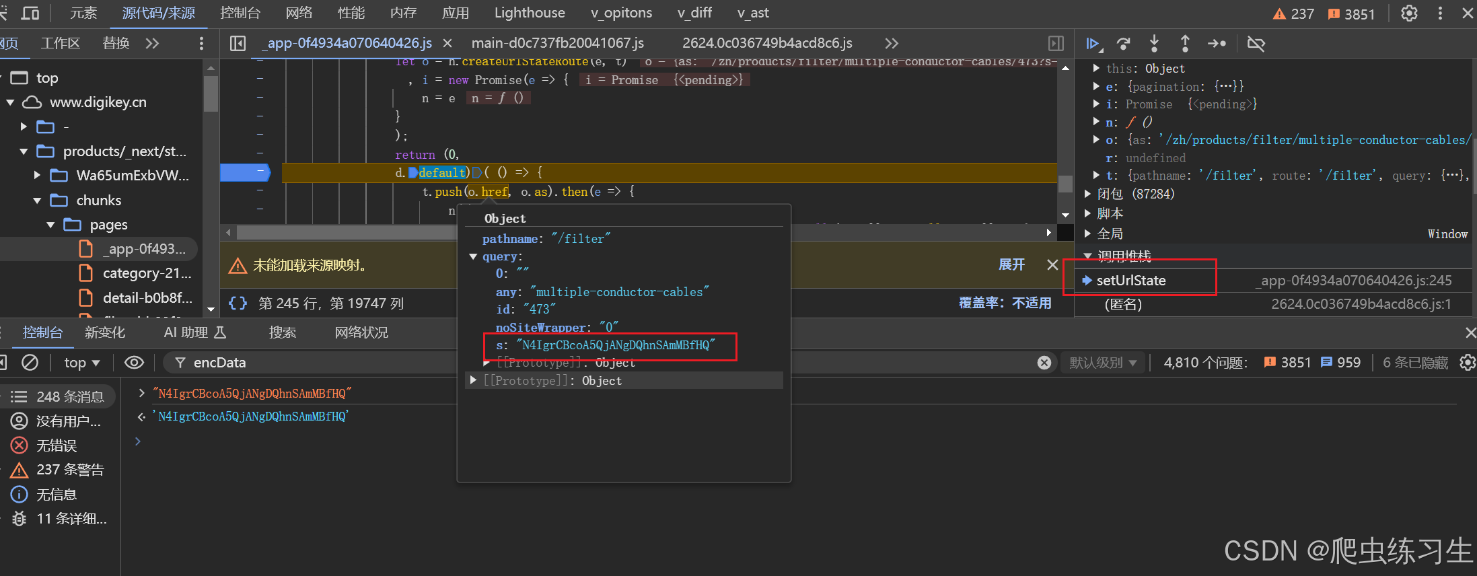1477x576 pixels.
Task: Expand the global scope section
Action: click(x=1087, y=233)
